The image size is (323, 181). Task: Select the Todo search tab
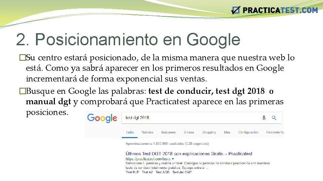coord(130,132)
